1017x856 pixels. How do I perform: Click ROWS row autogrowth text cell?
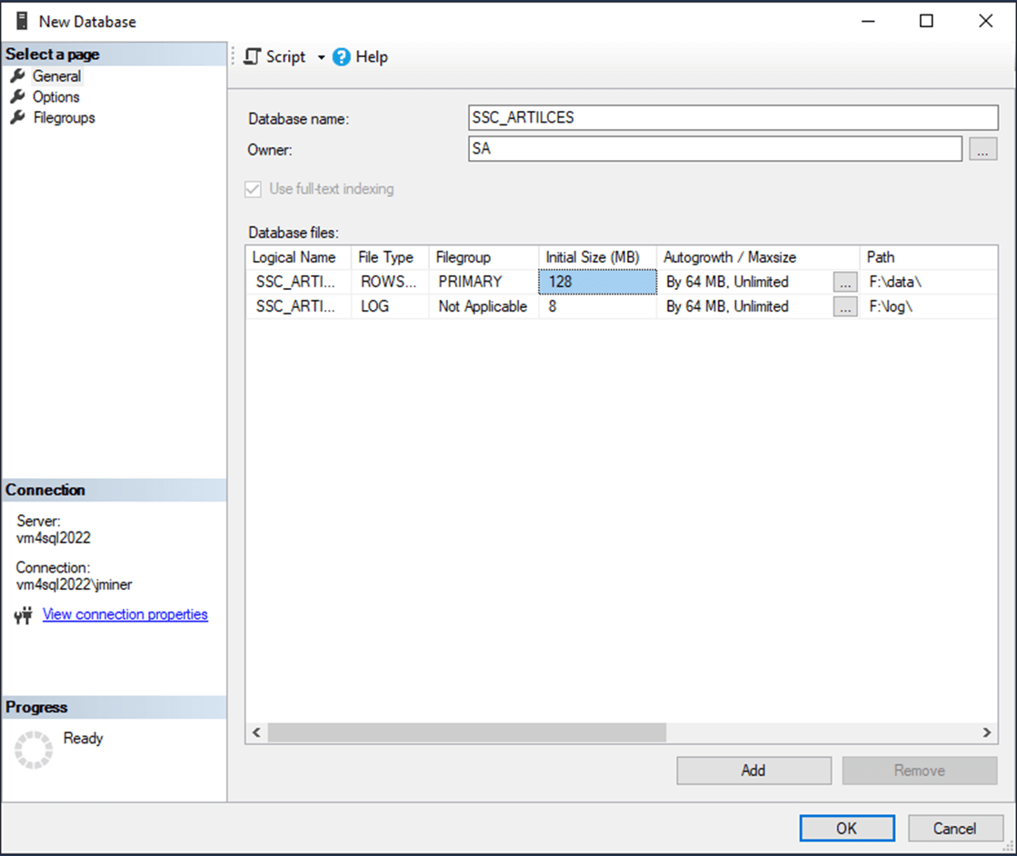(745, 282)
